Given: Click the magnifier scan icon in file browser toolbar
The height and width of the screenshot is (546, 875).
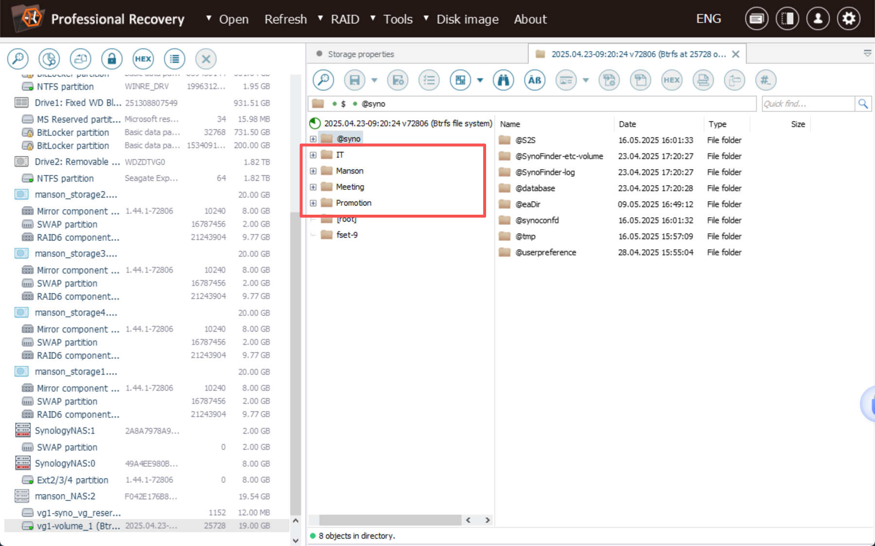Looking at the screenshot, I should click(323, 80).
